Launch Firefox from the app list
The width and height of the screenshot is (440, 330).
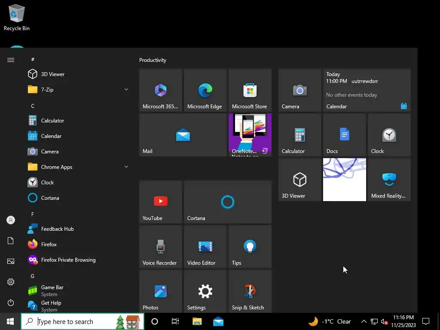tap(79, 244)
